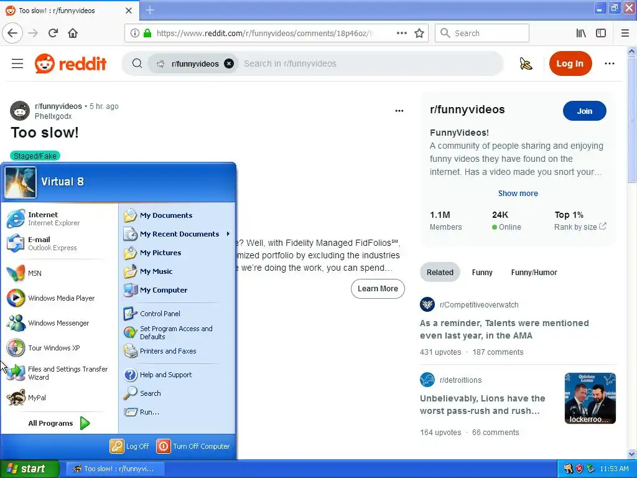
Task: Open author Phellxgodx profile
Action: tap(53, 116)
